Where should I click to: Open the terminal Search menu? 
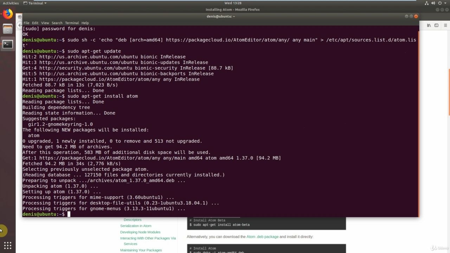pos(57,23)
